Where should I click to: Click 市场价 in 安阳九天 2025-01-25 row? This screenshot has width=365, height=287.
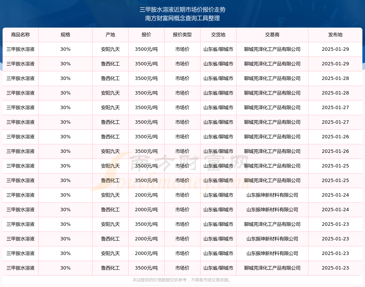click(182, 166)
